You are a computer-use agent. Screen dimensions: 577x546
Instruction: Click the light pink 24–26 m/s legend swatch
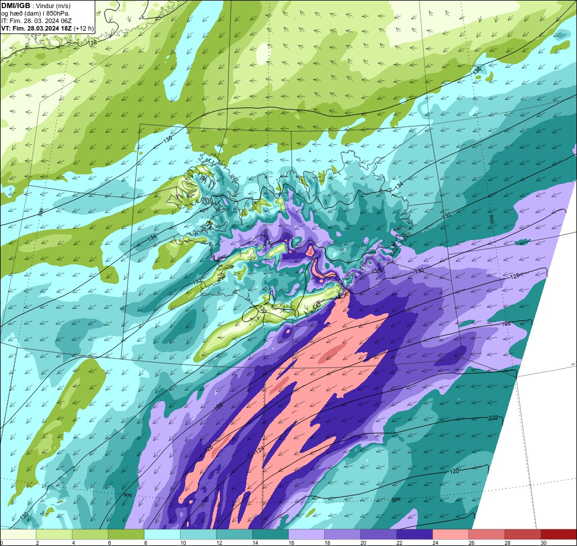click(x=451, y=534)
